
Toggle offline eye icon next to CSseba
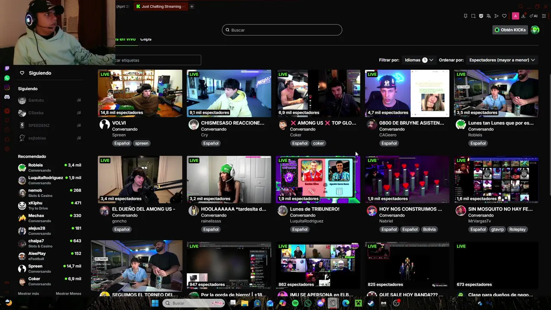click(79, 113)
